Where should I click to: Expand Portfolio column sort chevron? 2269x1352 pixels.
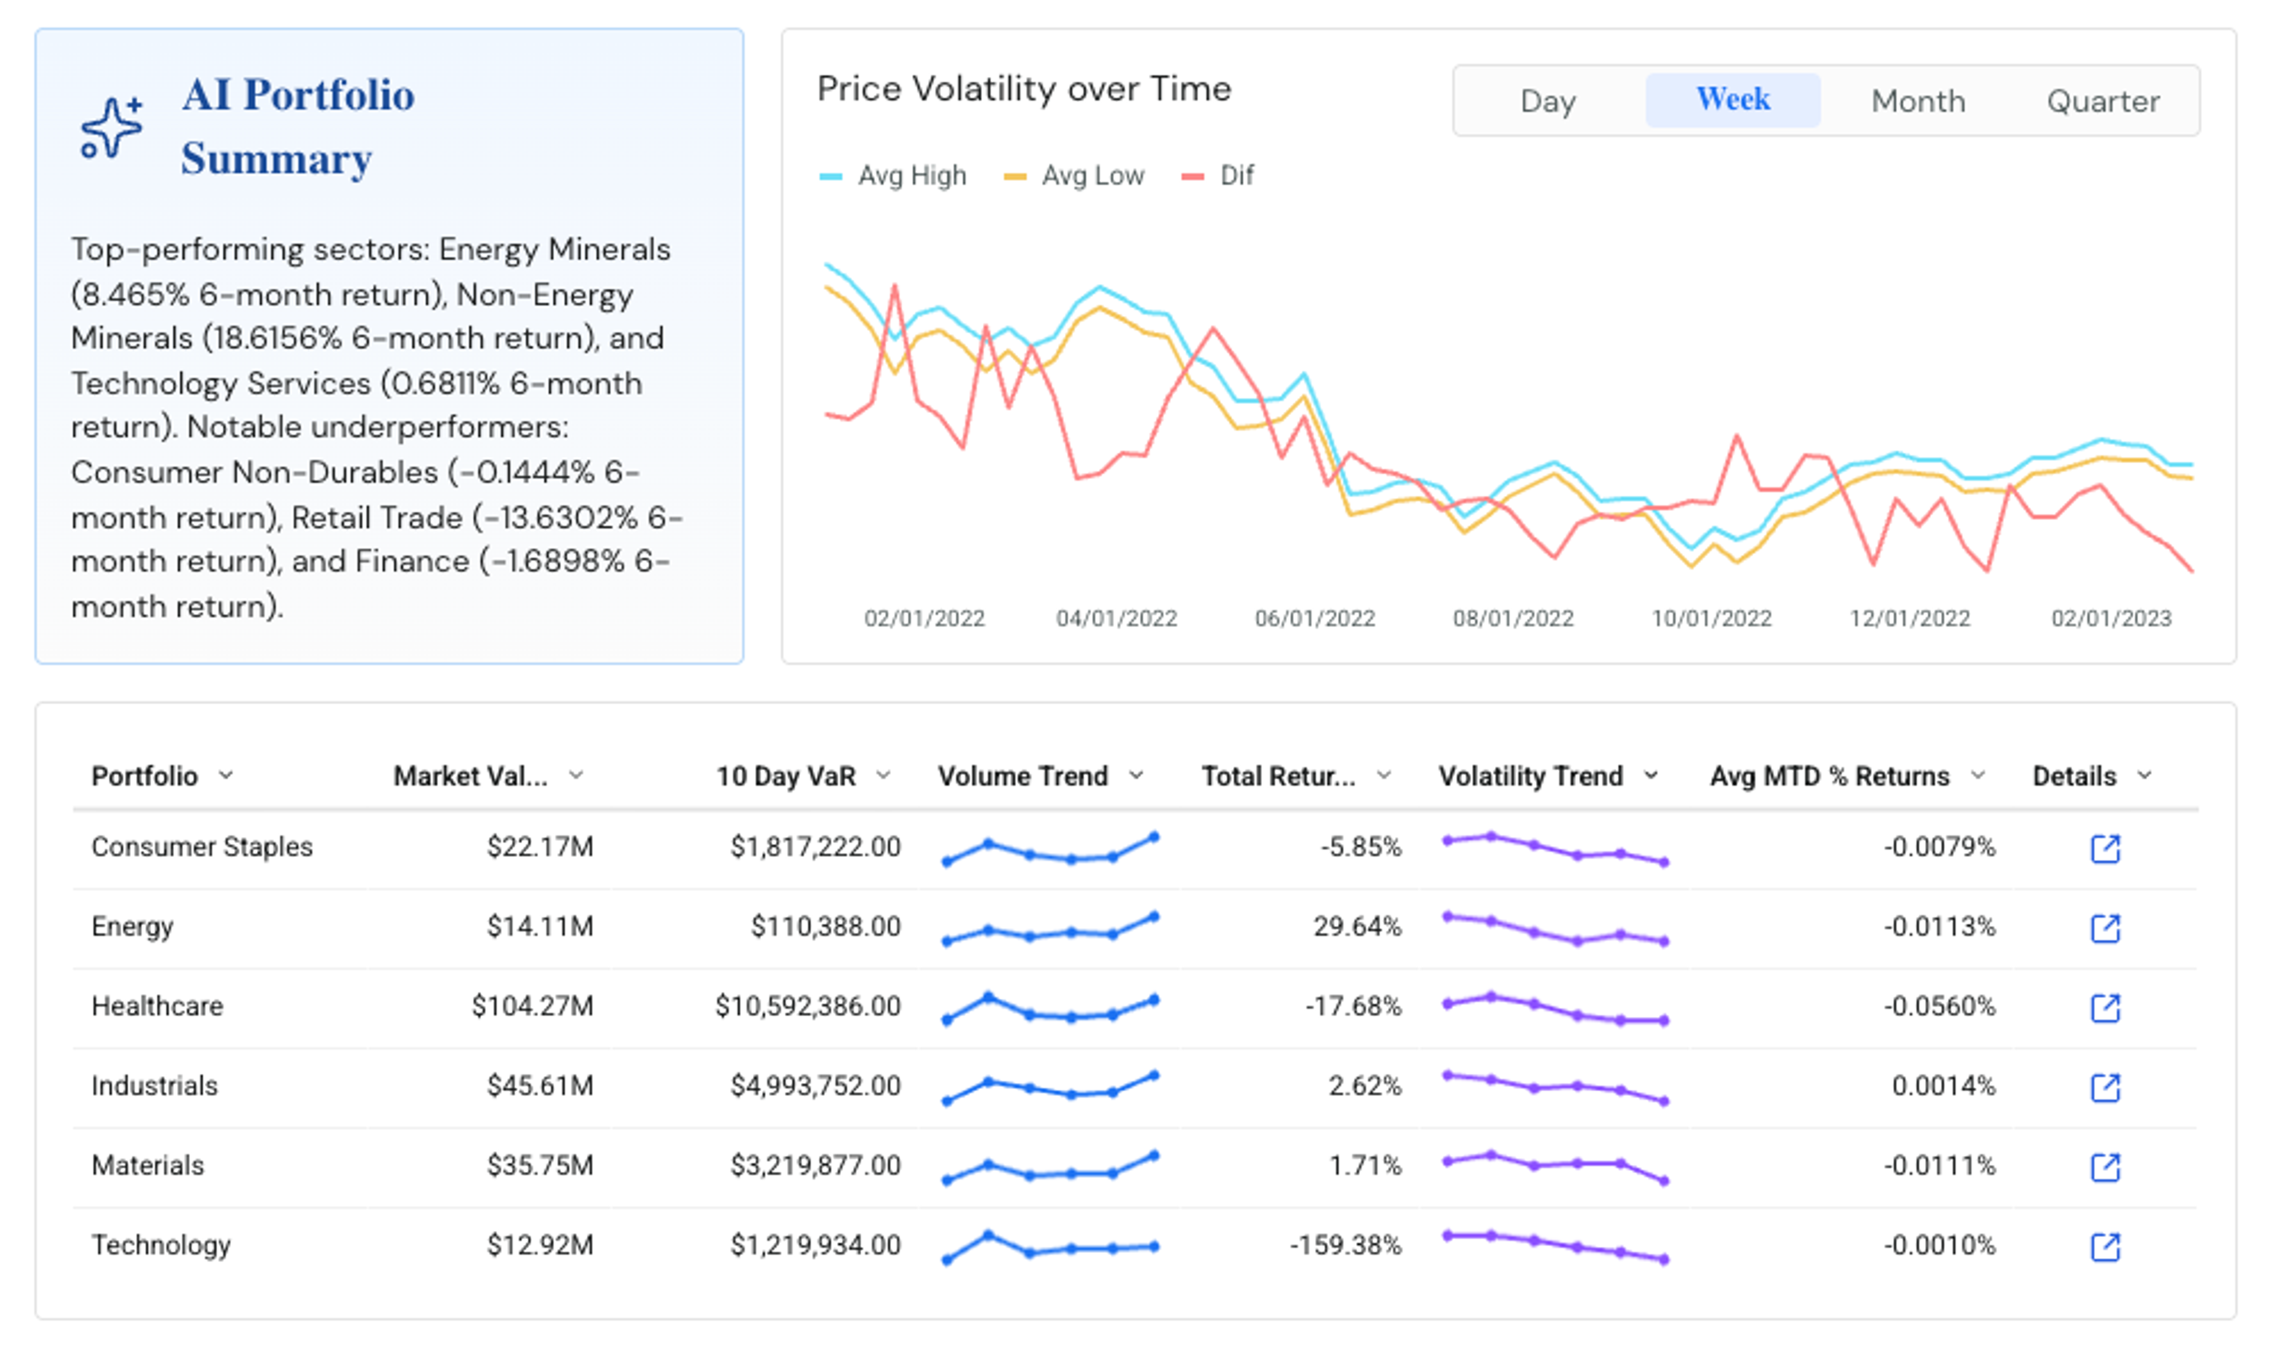point(226,775)
